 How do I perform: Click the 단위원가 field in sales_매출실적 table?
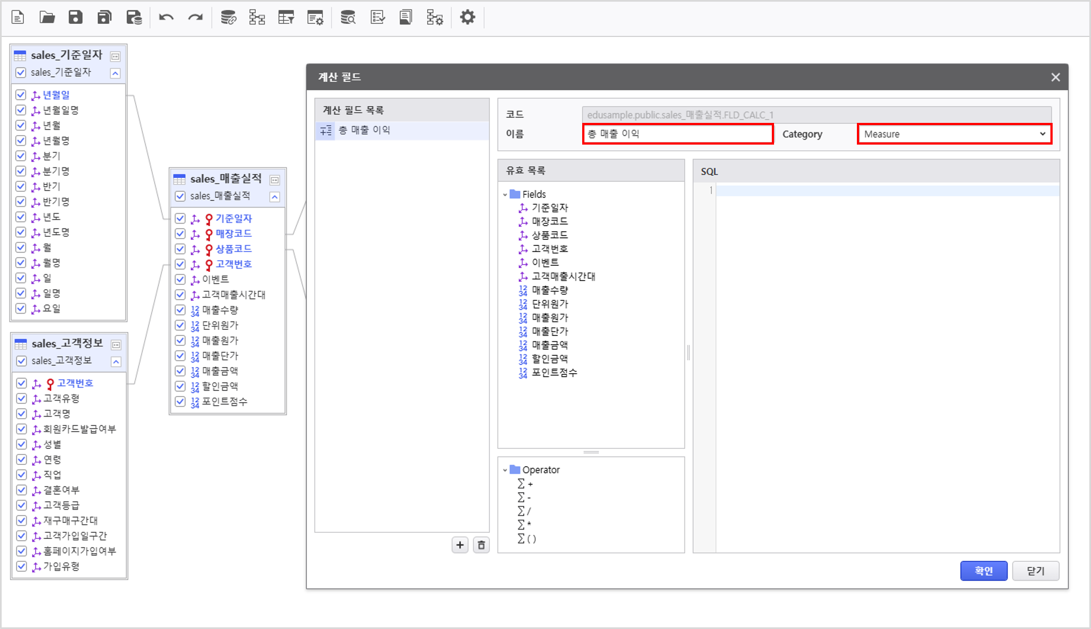point(220,325)
